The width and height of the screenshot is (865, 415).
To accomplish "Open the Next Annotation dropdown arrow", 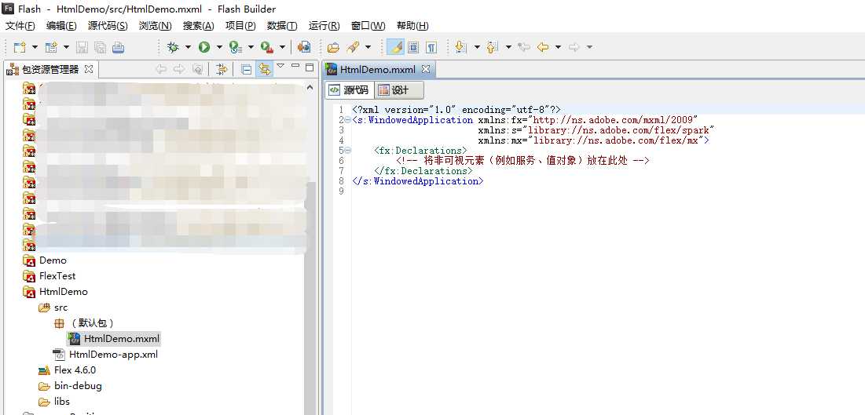I will tap(477, 47).
